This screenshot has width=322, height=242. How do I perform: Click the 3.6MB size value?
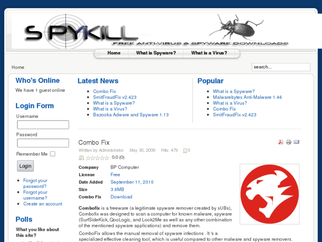click(117, 189)
